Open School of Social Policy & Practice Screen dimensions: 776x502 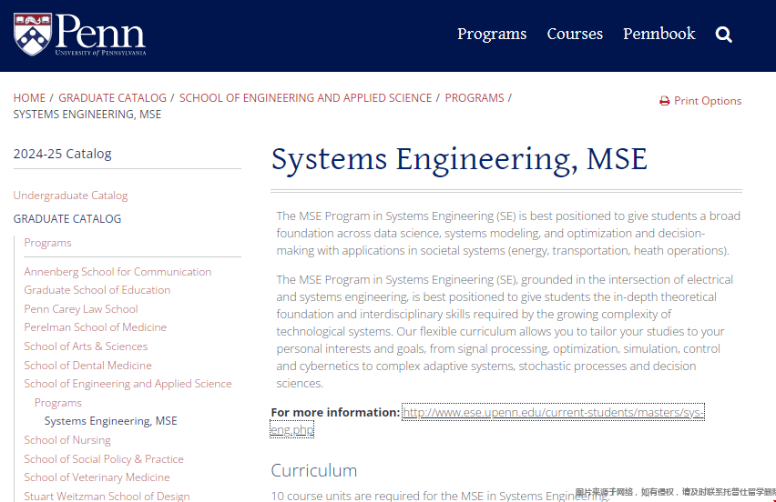click(104, 459)
